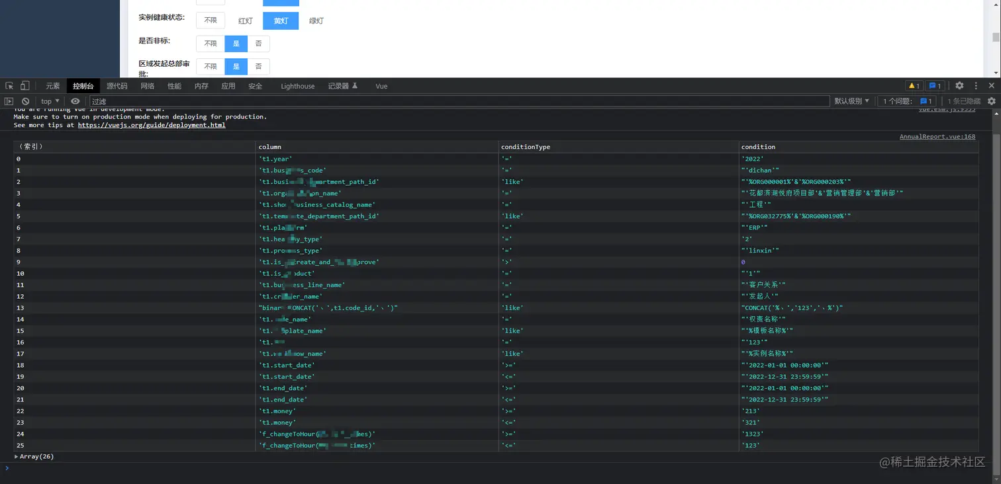
Task: Close the DevTools panel with X
Action: click(991, 86)
